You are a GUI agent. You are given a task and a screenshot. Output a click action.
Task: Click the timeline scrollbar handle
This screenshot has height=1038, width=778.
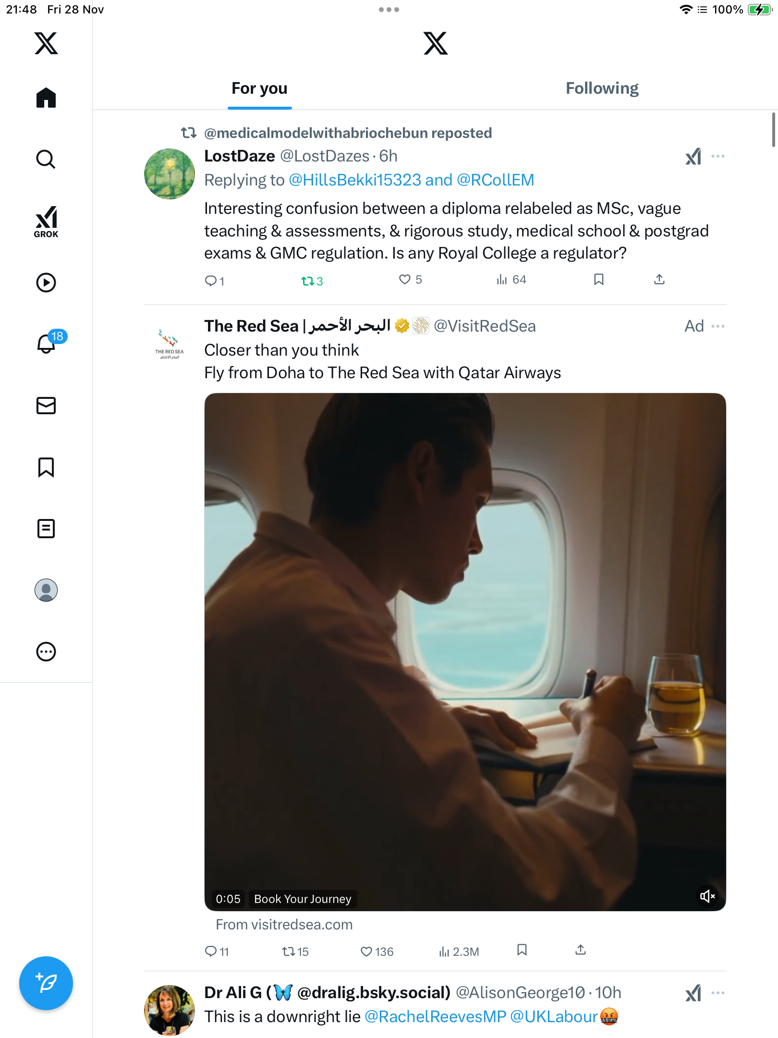[773, 130]
